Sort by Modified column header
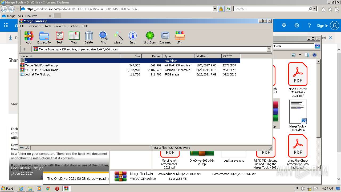 (x=208, y=56)
